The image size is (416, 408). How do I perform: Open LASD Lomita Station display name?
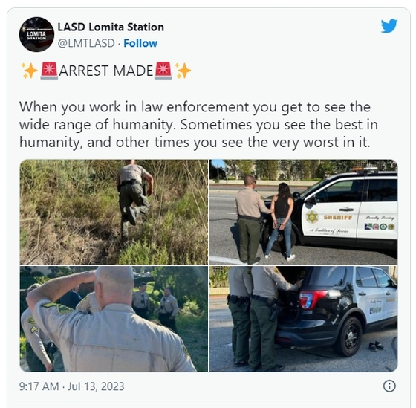111,27
